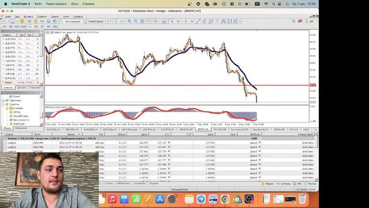
Task: Click the tile windows grid icon
Action: pos(142,21)
